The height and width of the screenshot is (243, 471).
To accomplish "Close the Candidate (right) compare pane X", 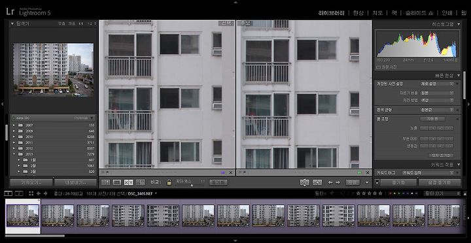I will tap(368, 172).
